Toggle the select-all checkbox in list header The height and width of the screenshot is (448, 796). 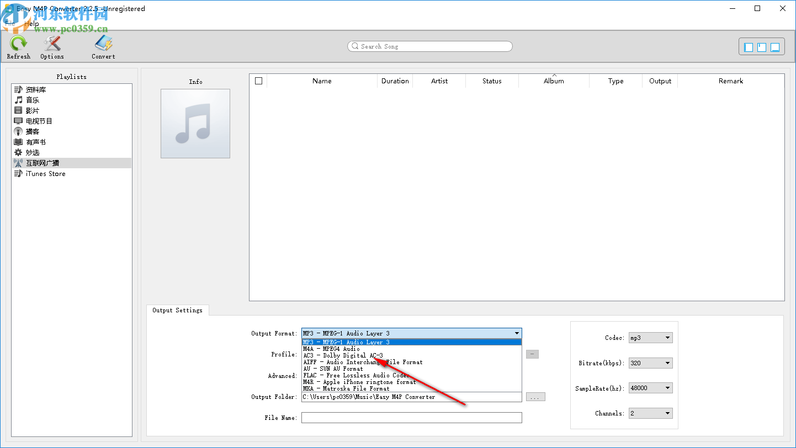tap(258, 81)
